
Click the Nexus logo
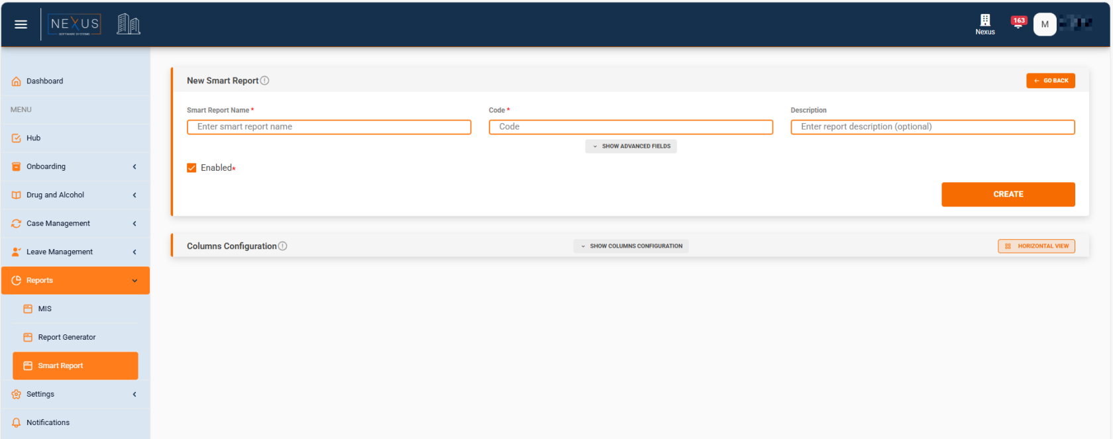click(x=75, y=24)
